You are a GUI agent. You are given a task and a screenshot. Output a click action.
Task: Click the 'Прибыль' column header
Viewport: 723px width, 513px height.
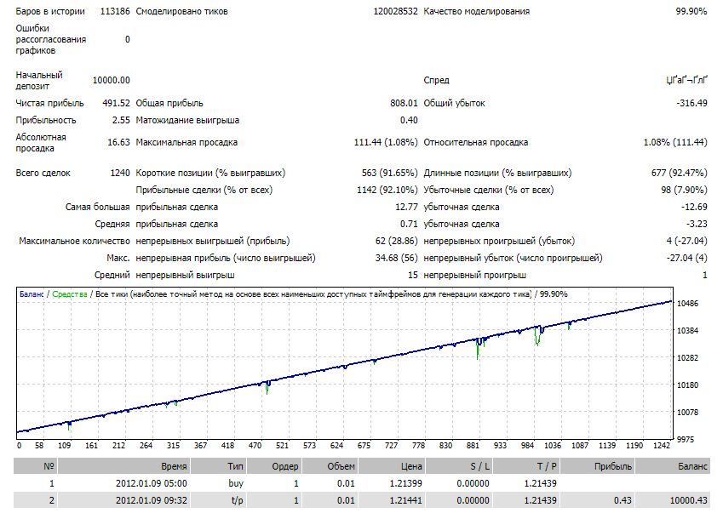597,466
